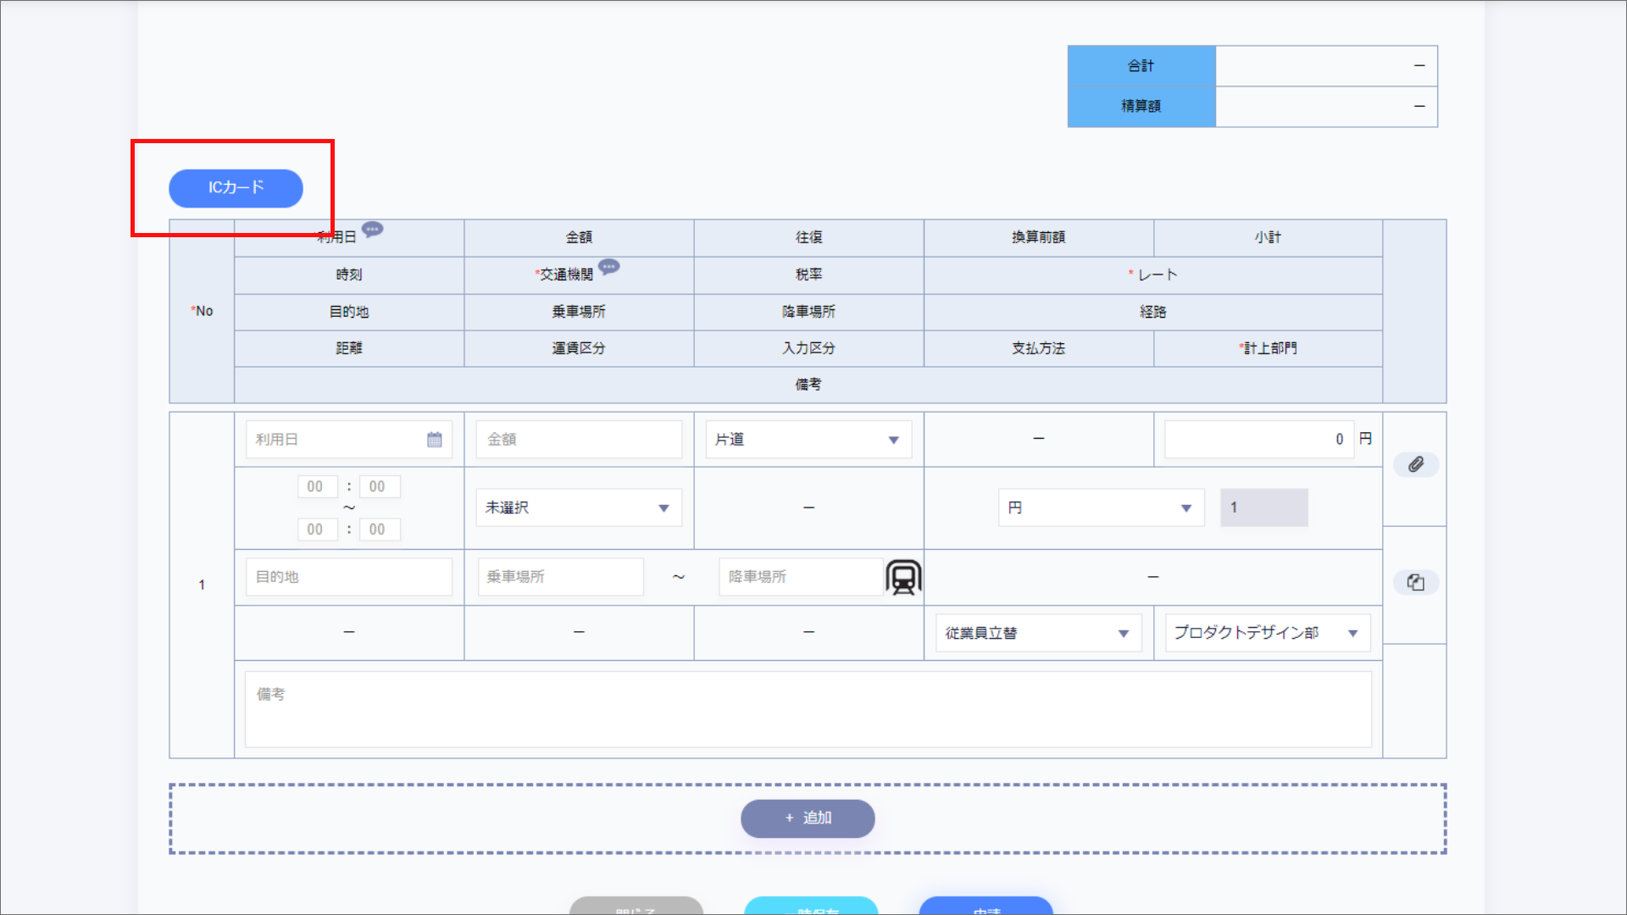This screenshot has width=1627, height=915.
Task: Show the tooltip bubble next to 利用日 header
Action: pyautogui.click(x=372, y=230)
